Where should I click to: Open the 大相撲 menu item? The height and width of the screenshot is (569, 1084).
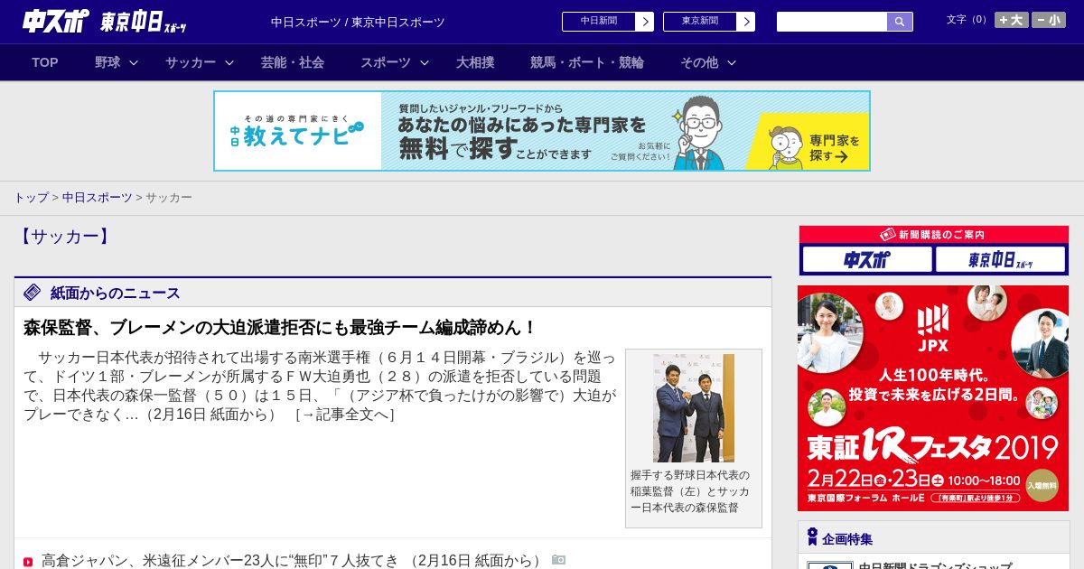[x=475, y=62]
